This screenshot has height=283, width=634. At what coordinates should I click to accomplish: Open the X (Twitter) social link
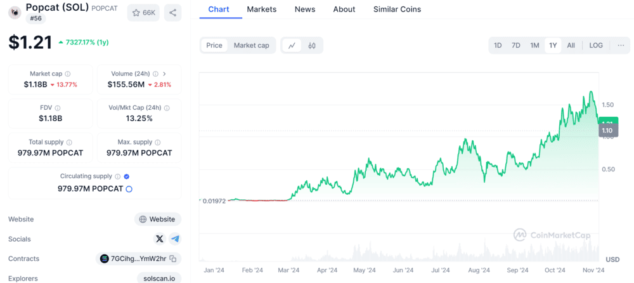(x=160, y=239)
